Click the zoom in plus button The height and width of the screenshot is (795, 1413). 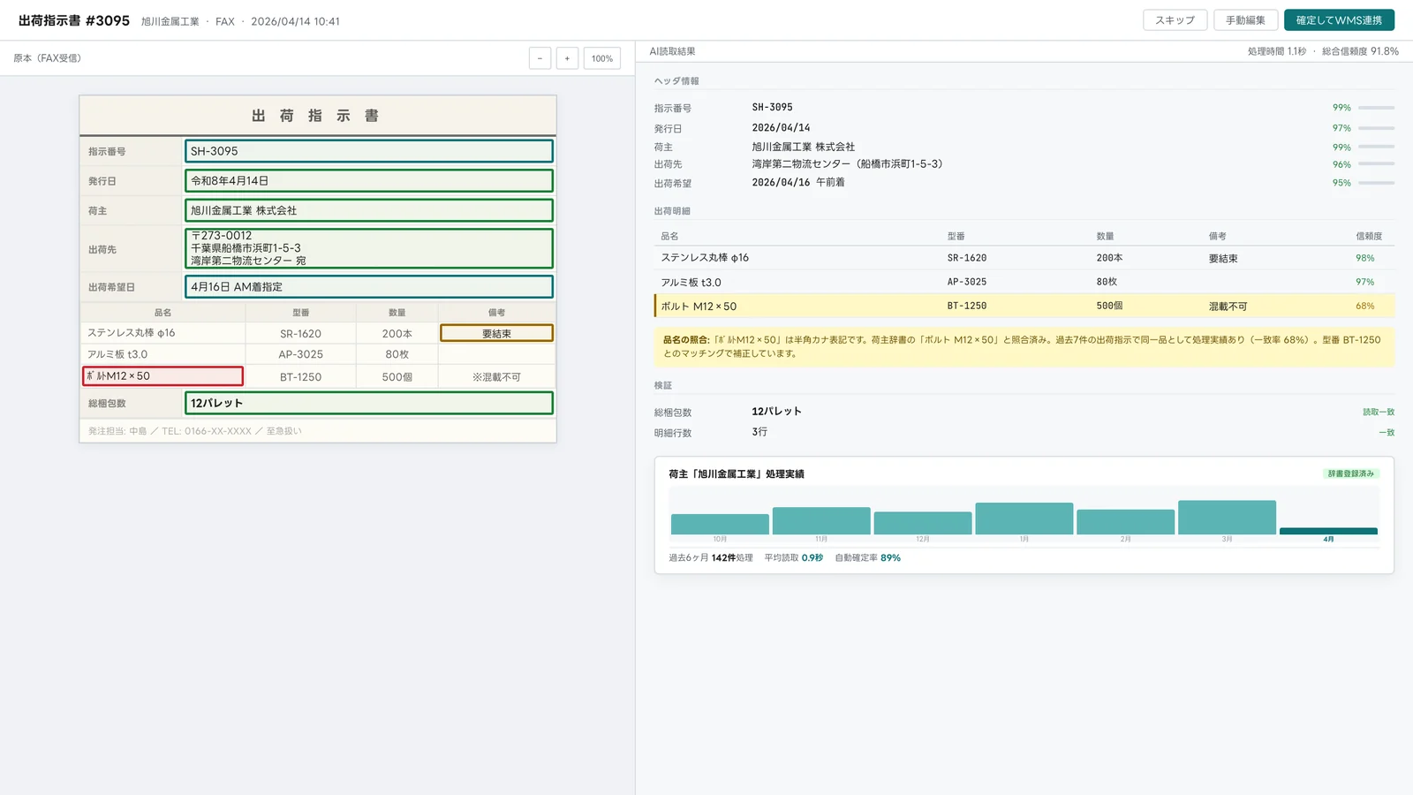coord(567,58)
